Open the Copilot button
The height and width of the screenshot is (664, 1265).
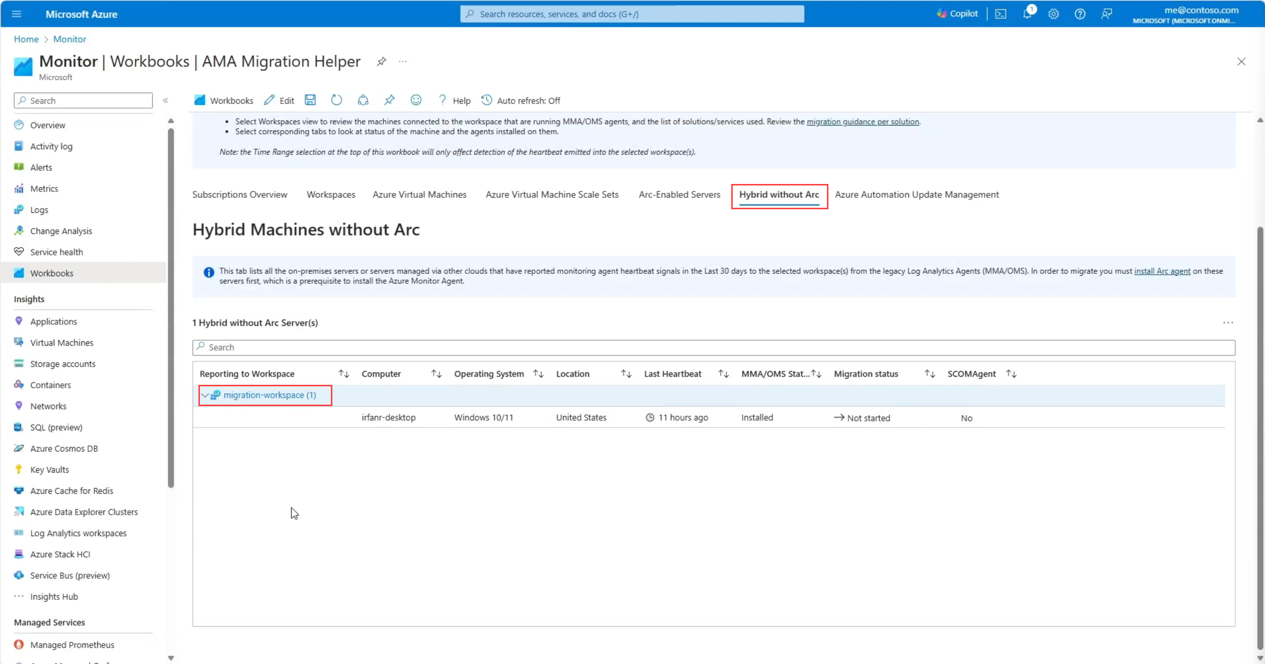tap(957, 14)
